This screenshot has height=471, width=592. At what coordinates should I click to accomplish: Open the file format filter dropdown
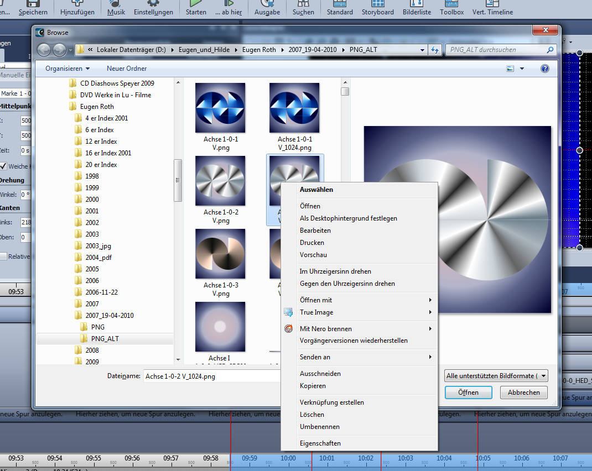coord(496,376)
